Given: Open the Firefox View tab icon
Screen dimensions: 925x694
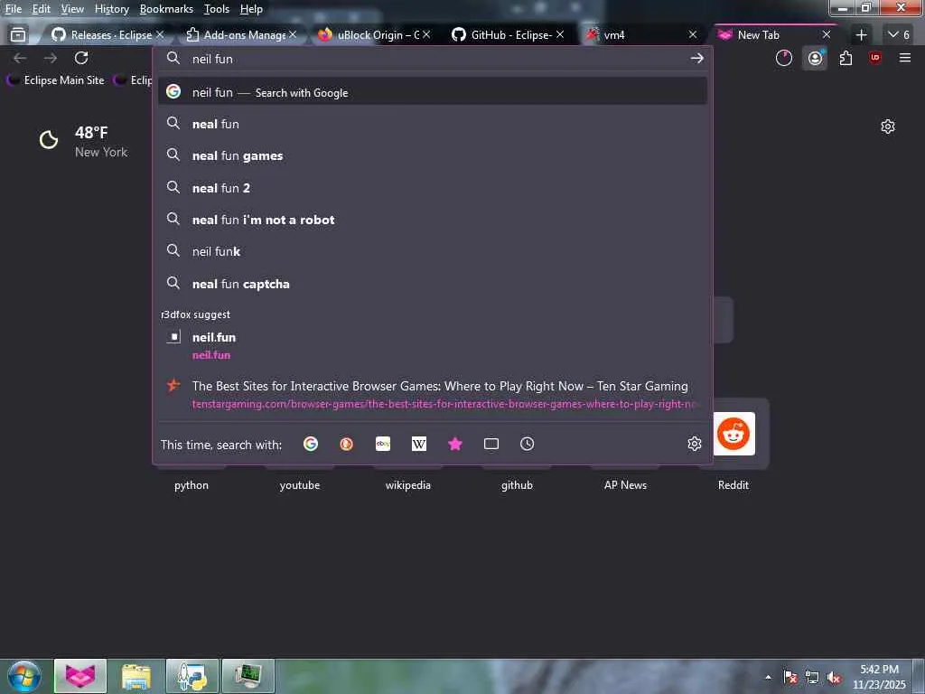Looking at the screenshot, I should pyautogui.click(x=18, y=35).
